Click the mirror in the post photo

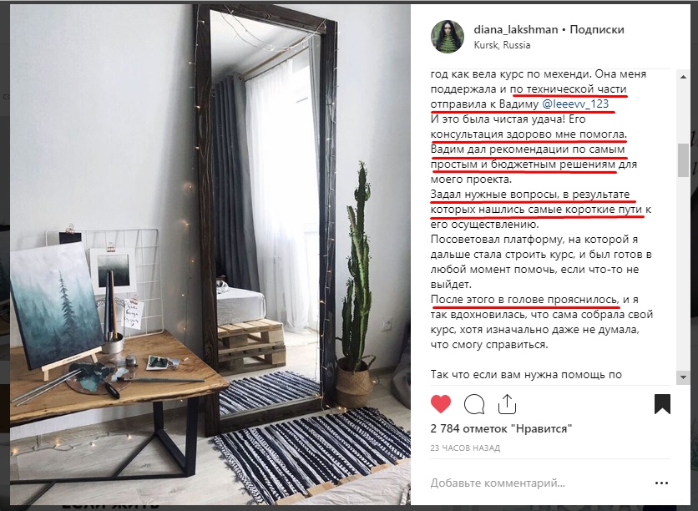(x=266, y=214)
